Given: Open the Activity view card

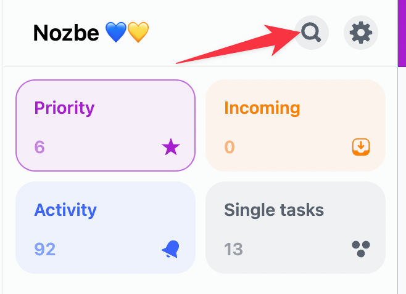Looking at the screenshot, I should tap(106, 228).
